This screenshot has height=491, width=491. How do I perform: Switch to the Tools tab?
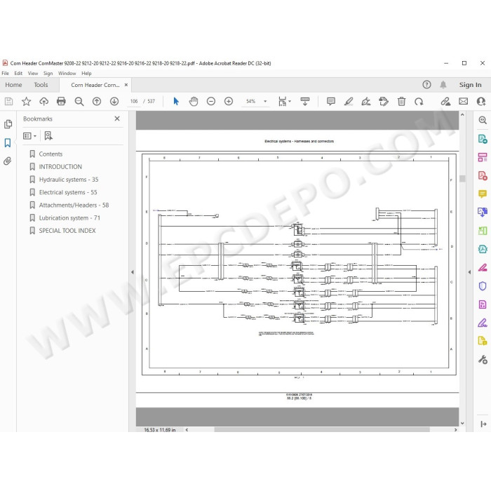41,85
